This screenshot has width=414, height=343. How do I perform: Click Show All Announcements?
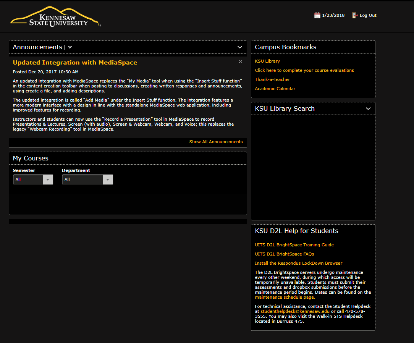pyautogui.click(x=216, y=142)
